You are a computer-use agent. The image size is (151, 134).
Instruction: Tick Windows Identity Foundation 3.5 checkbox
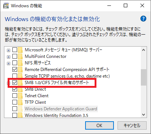point(15,115)
